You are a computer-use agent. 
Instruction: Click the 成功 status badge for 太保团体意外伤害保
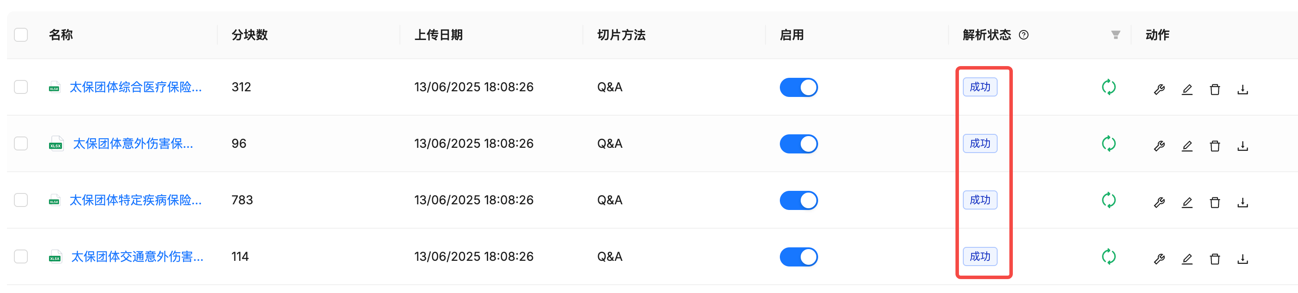click(980, 143)
